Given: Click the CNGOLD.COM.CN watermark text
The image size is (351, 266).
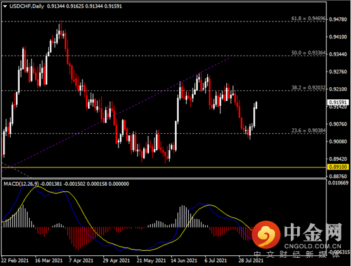Looking at the screenshot, I should click(313, 246).
